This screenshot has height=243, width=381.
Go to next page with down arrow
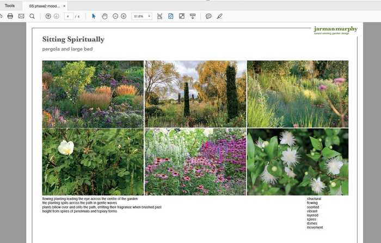click(x=56, y=16)
